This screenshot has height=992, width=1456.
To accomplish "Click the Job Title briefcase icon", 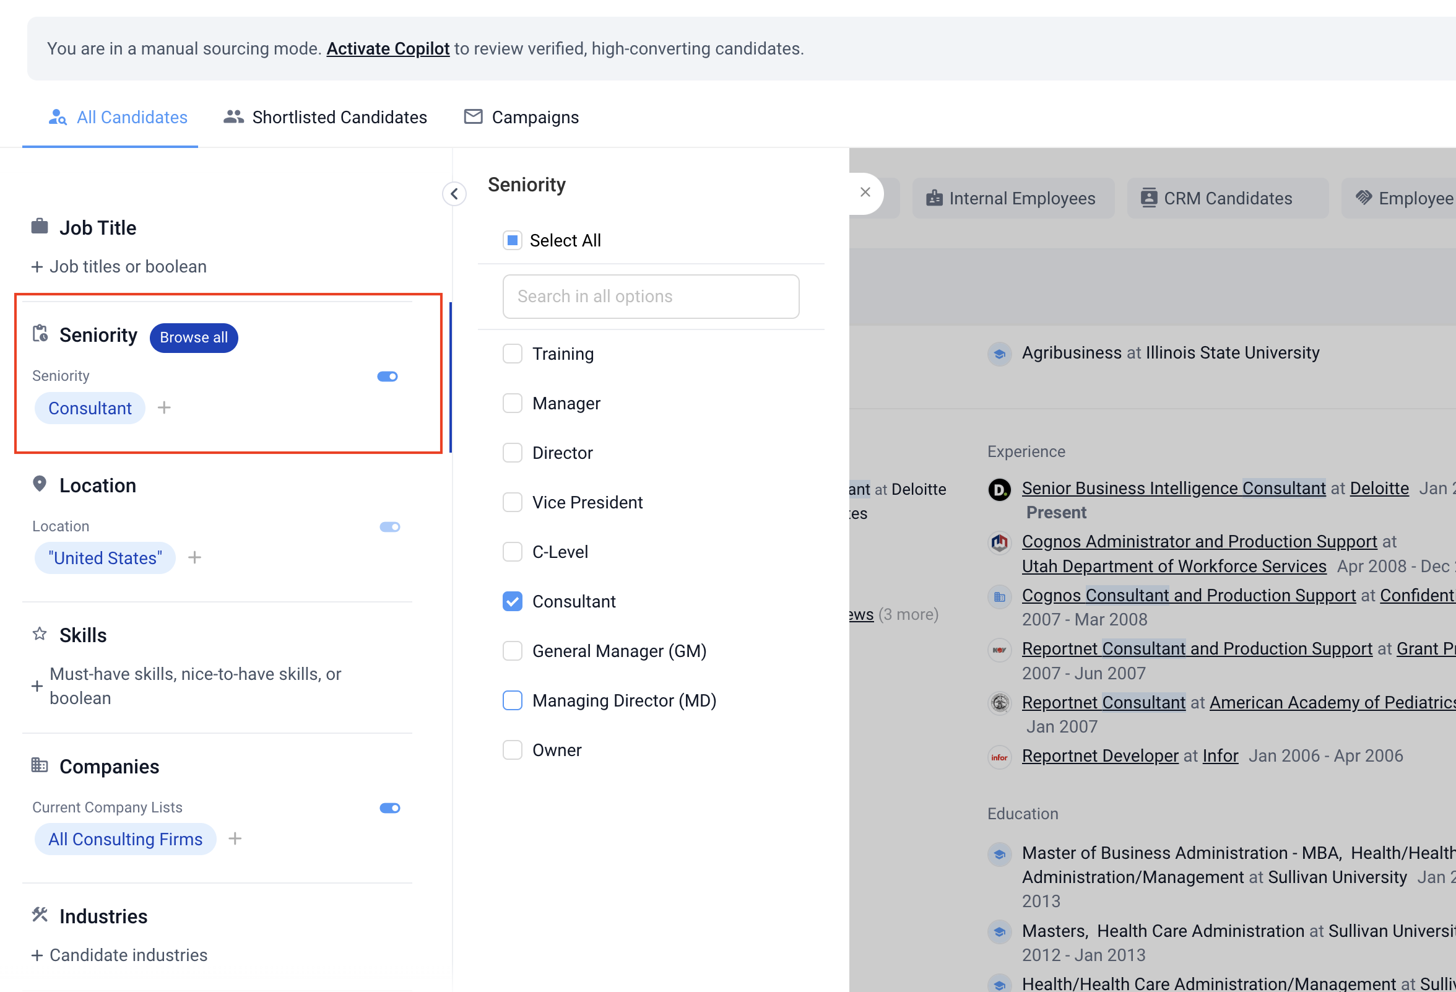I will (40, 226).
